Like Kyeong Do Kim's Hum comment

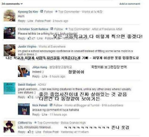tap(30, 21)
